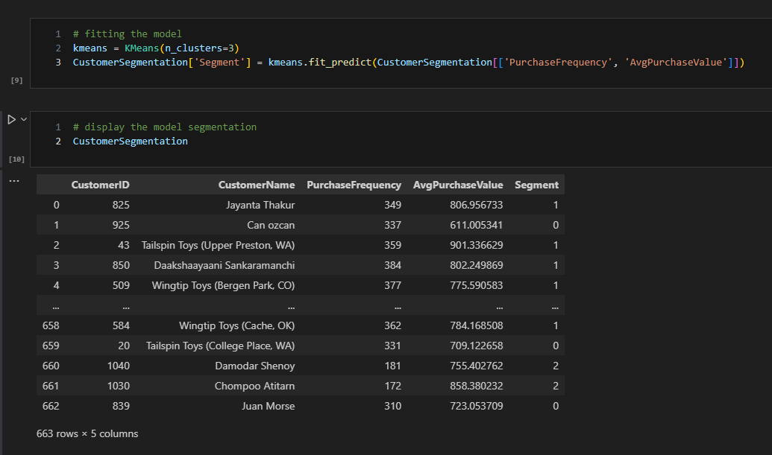The image size is (772, 455).
Task: Click the '# fitting the model' comment
Action: (x=127, y=34)
